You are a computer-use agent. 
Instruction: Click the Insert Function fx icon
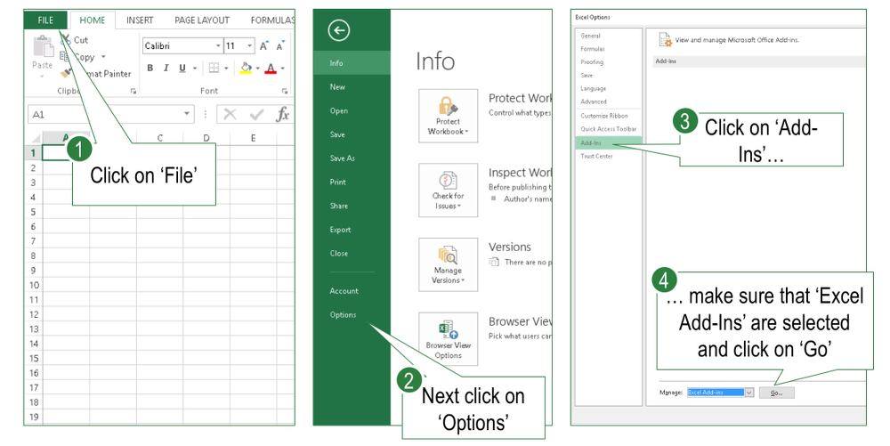(x=282, y=115)
